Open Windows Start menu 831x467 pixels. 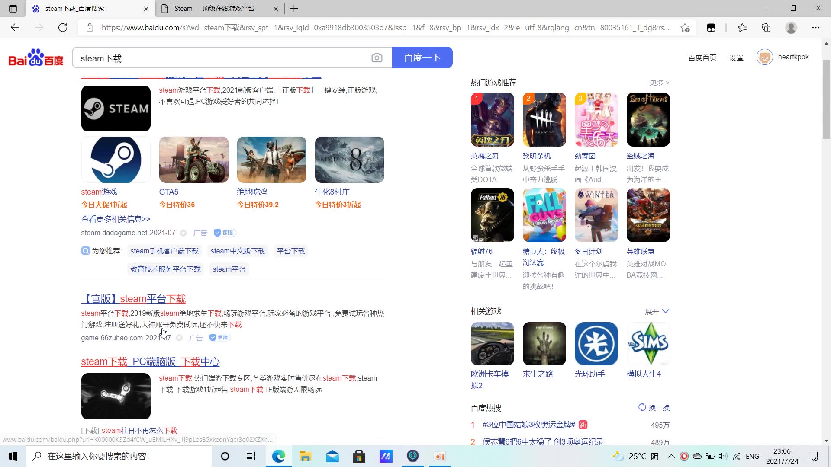click(13, 456)
